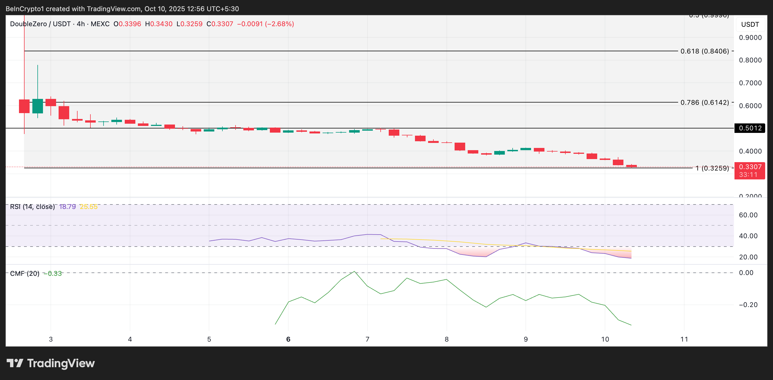Screen dimensions: 773x380
Task: Click the TradingView logo icon
Action: (x=15, y=363)
